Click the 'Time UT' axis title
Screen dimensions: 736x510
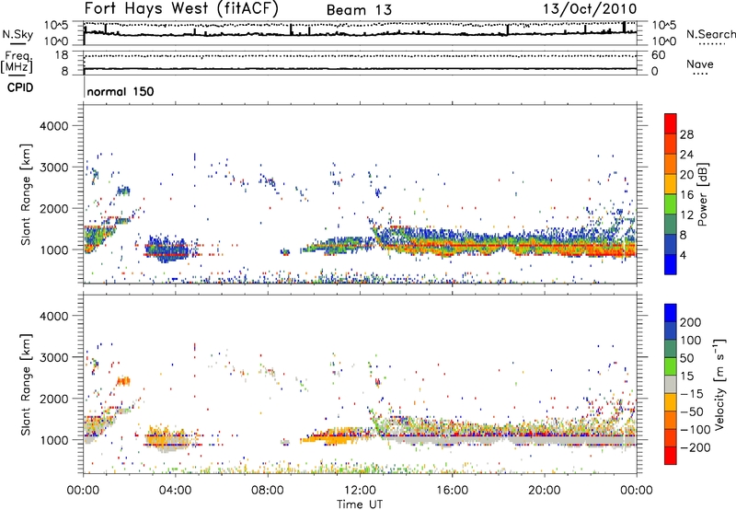pyautogui.click(x=360, y=504)
